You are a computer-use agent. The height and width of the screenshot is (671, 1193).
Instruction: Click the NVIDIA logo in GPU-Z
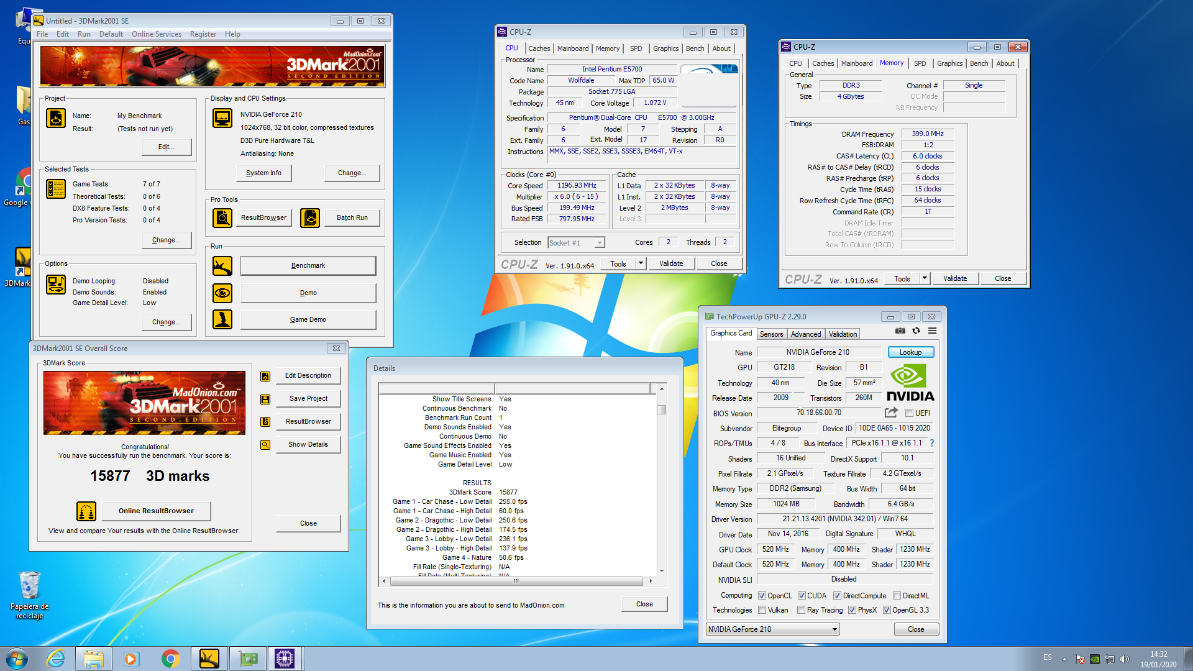click(910, 383)
